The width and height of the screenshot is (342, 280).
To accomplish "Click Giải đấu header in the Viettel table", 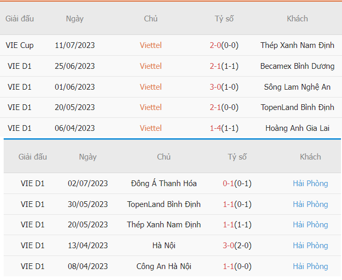I will click(x=20, y=19).
